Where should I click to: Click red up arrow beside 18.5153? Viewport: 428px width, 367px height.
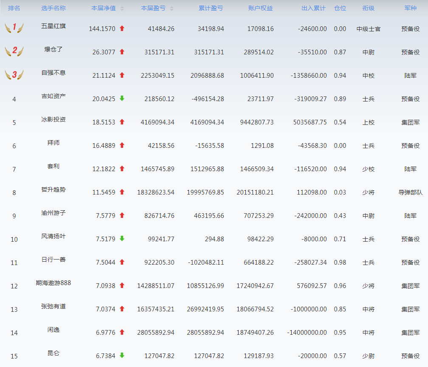point(122,122)
